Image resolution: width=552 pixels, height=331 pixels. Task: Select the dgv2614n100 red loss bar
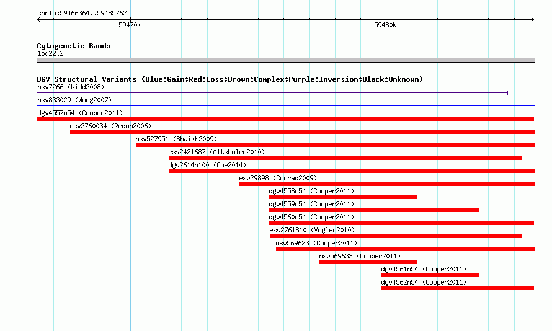coord(351,171)
